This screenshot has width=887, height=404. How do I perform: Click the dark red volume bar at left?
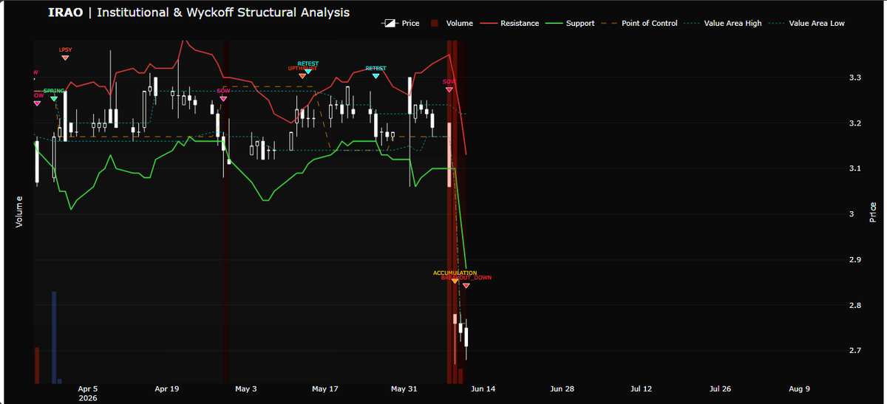coord(37,366)
